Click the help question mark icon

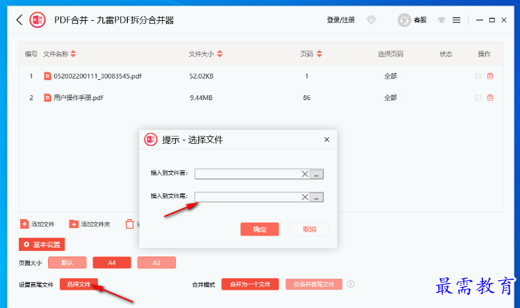[350, 284]
